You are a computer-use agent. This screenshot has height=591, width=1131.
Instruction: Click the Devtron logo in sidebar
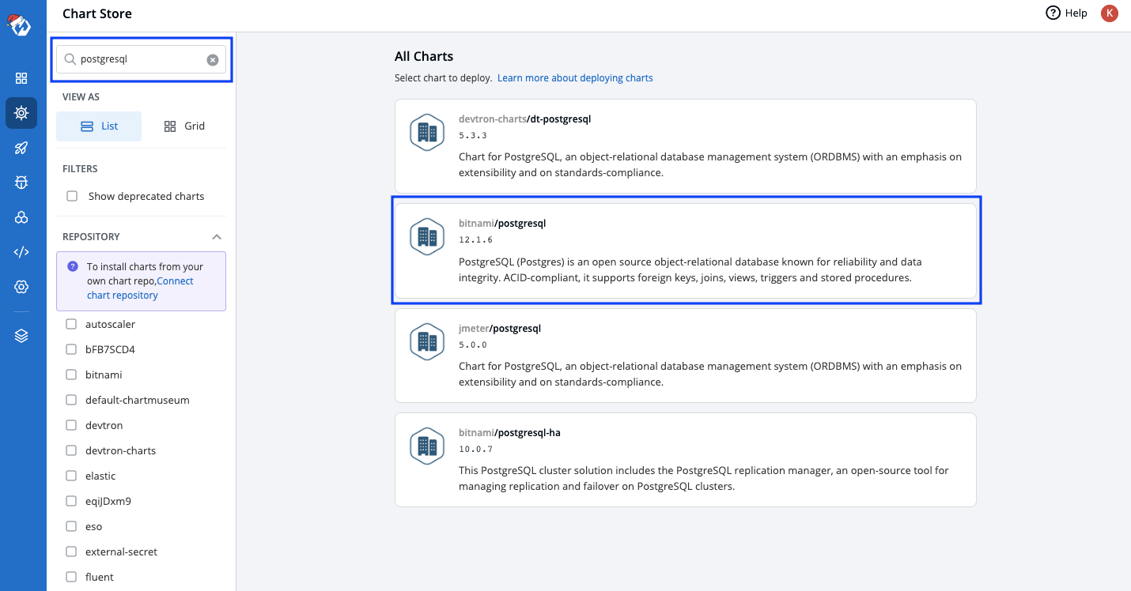[19, 24]
